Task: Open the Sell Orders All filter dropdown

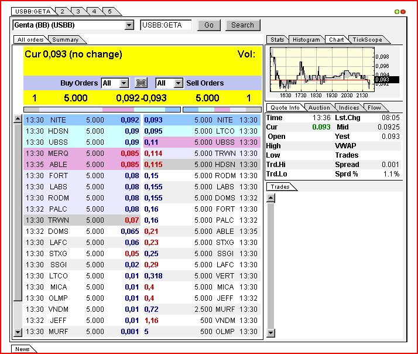Action: (x=179, y=83)
